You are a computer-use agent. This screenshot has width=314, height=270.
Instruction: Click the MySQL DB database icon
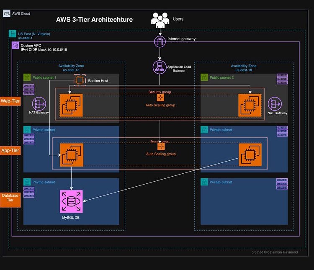click(71, 201)
